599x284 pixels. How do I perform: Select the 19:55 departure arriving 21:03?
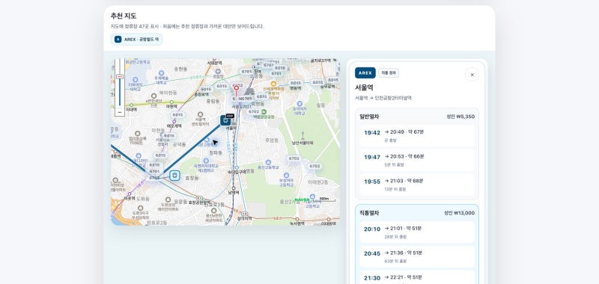point(417,185)
